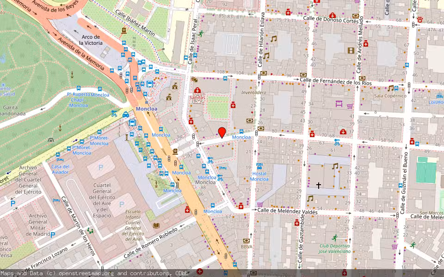Click the Hostal Moncloa label
The height and width of the screenshot is (277, 444).
(x=259, y=176)
